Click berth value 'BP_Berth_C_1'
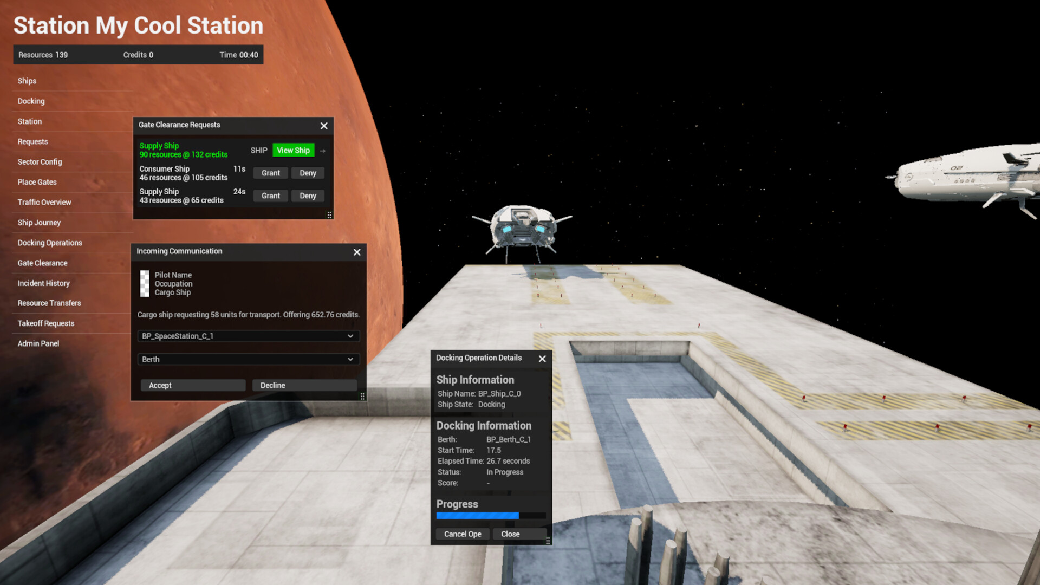 click(x=509, y=440)
